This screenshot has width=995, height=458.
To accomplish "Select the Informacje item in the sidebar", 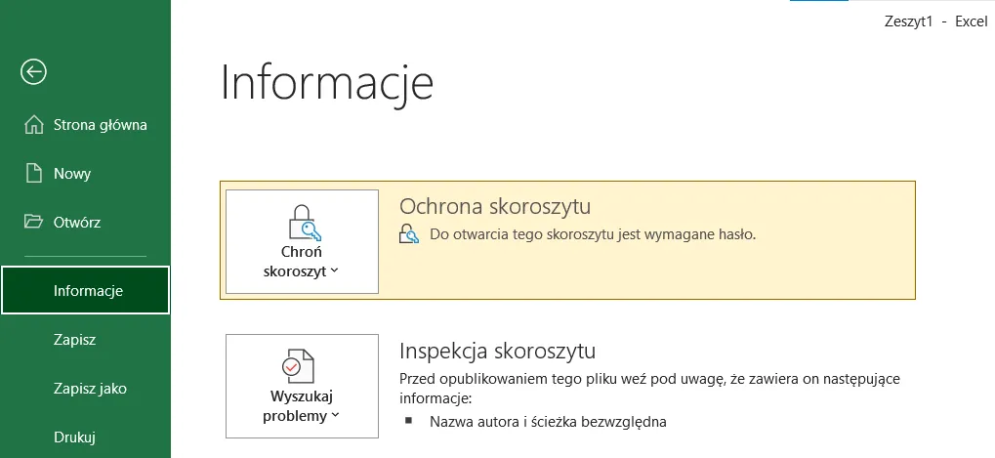I will [87, 291].
